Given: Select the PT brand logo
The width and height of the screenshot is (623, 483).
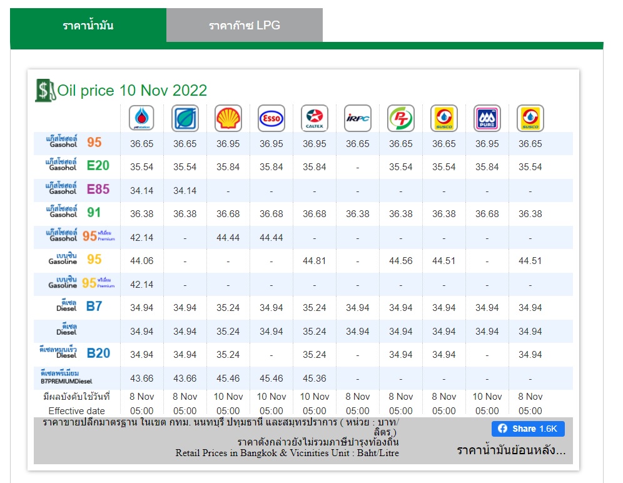Looking at the screenshot, I should point(401,118).
